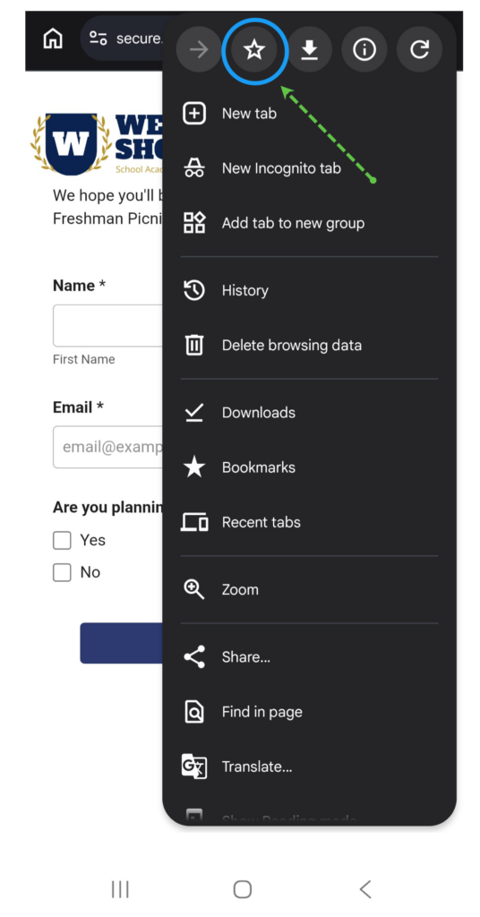480x917 pixels.
Task: Tap the Android back button
Action: click(x=365, y=889)
